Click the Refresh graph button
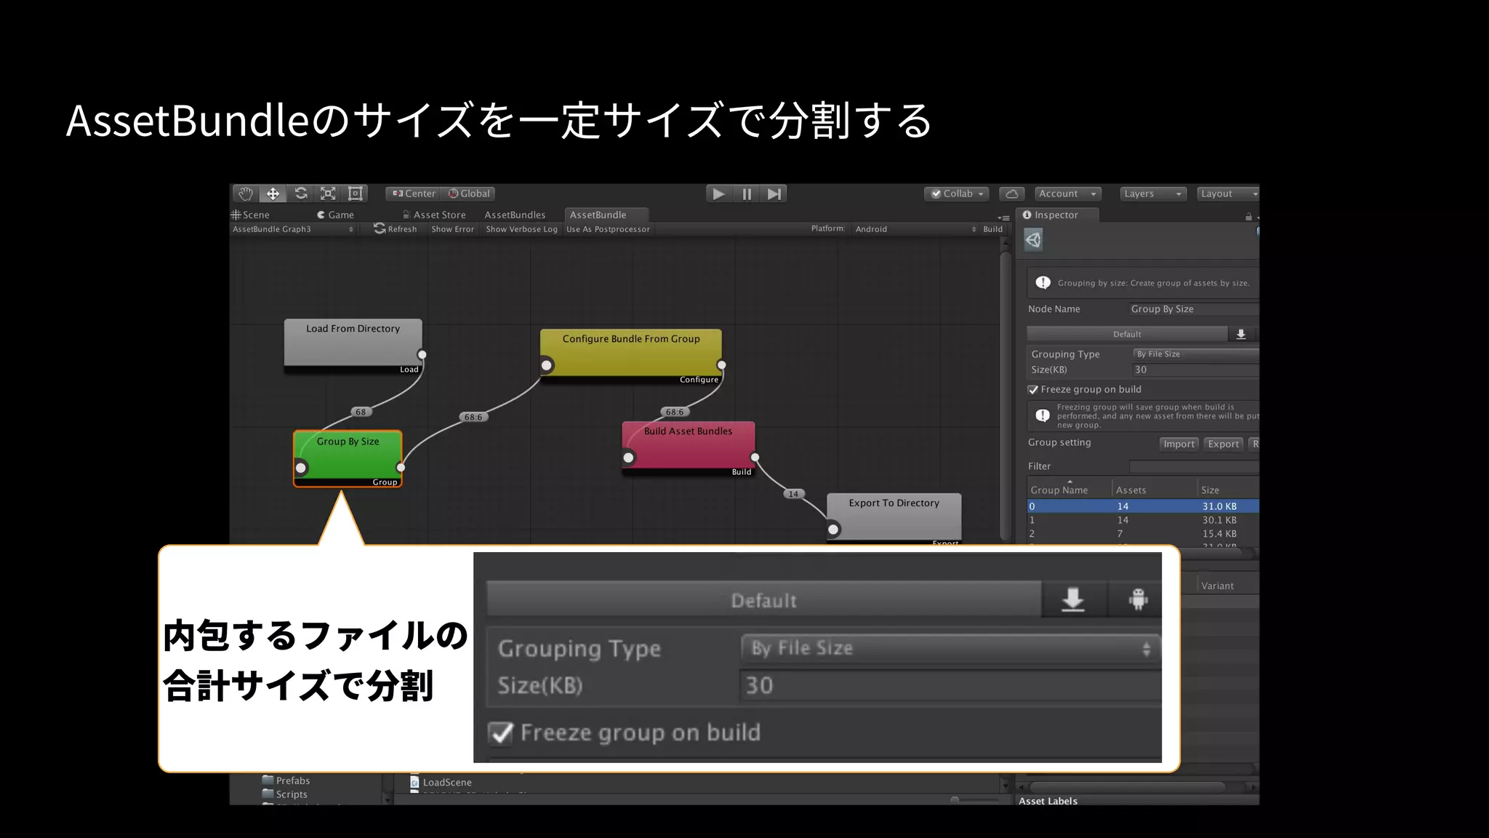 (396, 229)
